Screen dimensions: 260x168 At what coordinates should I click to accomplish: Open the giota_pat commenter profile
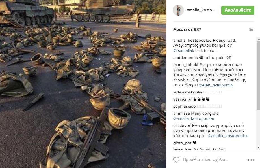pos(182,143)
